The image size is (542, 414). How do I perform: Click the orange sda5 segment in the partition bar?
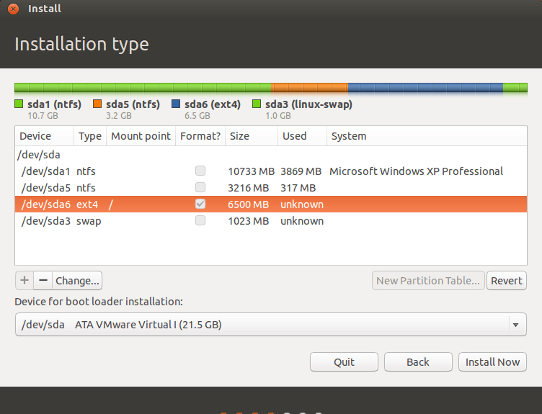[x=309, y=88]
